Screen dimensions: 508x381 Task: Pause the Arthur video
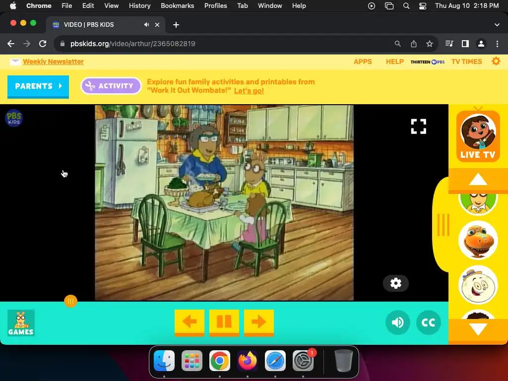(x=224, y=322)
